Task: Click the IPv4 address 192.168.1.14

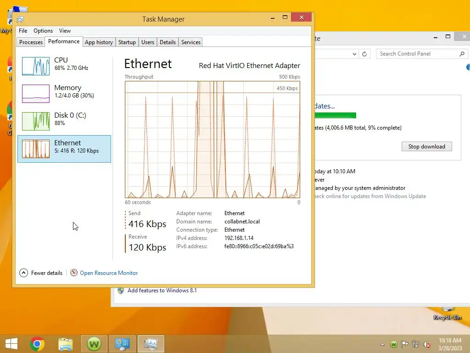Action: point(239,238)
